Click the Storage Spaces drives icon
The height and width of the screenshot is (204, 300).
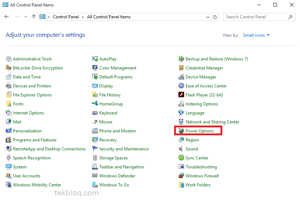95,158
